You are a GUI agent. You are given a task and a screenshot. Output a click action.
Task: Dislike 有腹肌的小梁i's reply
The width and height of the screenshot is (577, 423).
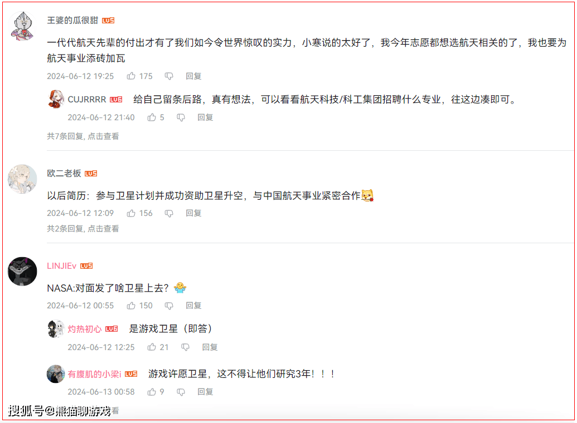pyautogui.click(x=181, y=392)
